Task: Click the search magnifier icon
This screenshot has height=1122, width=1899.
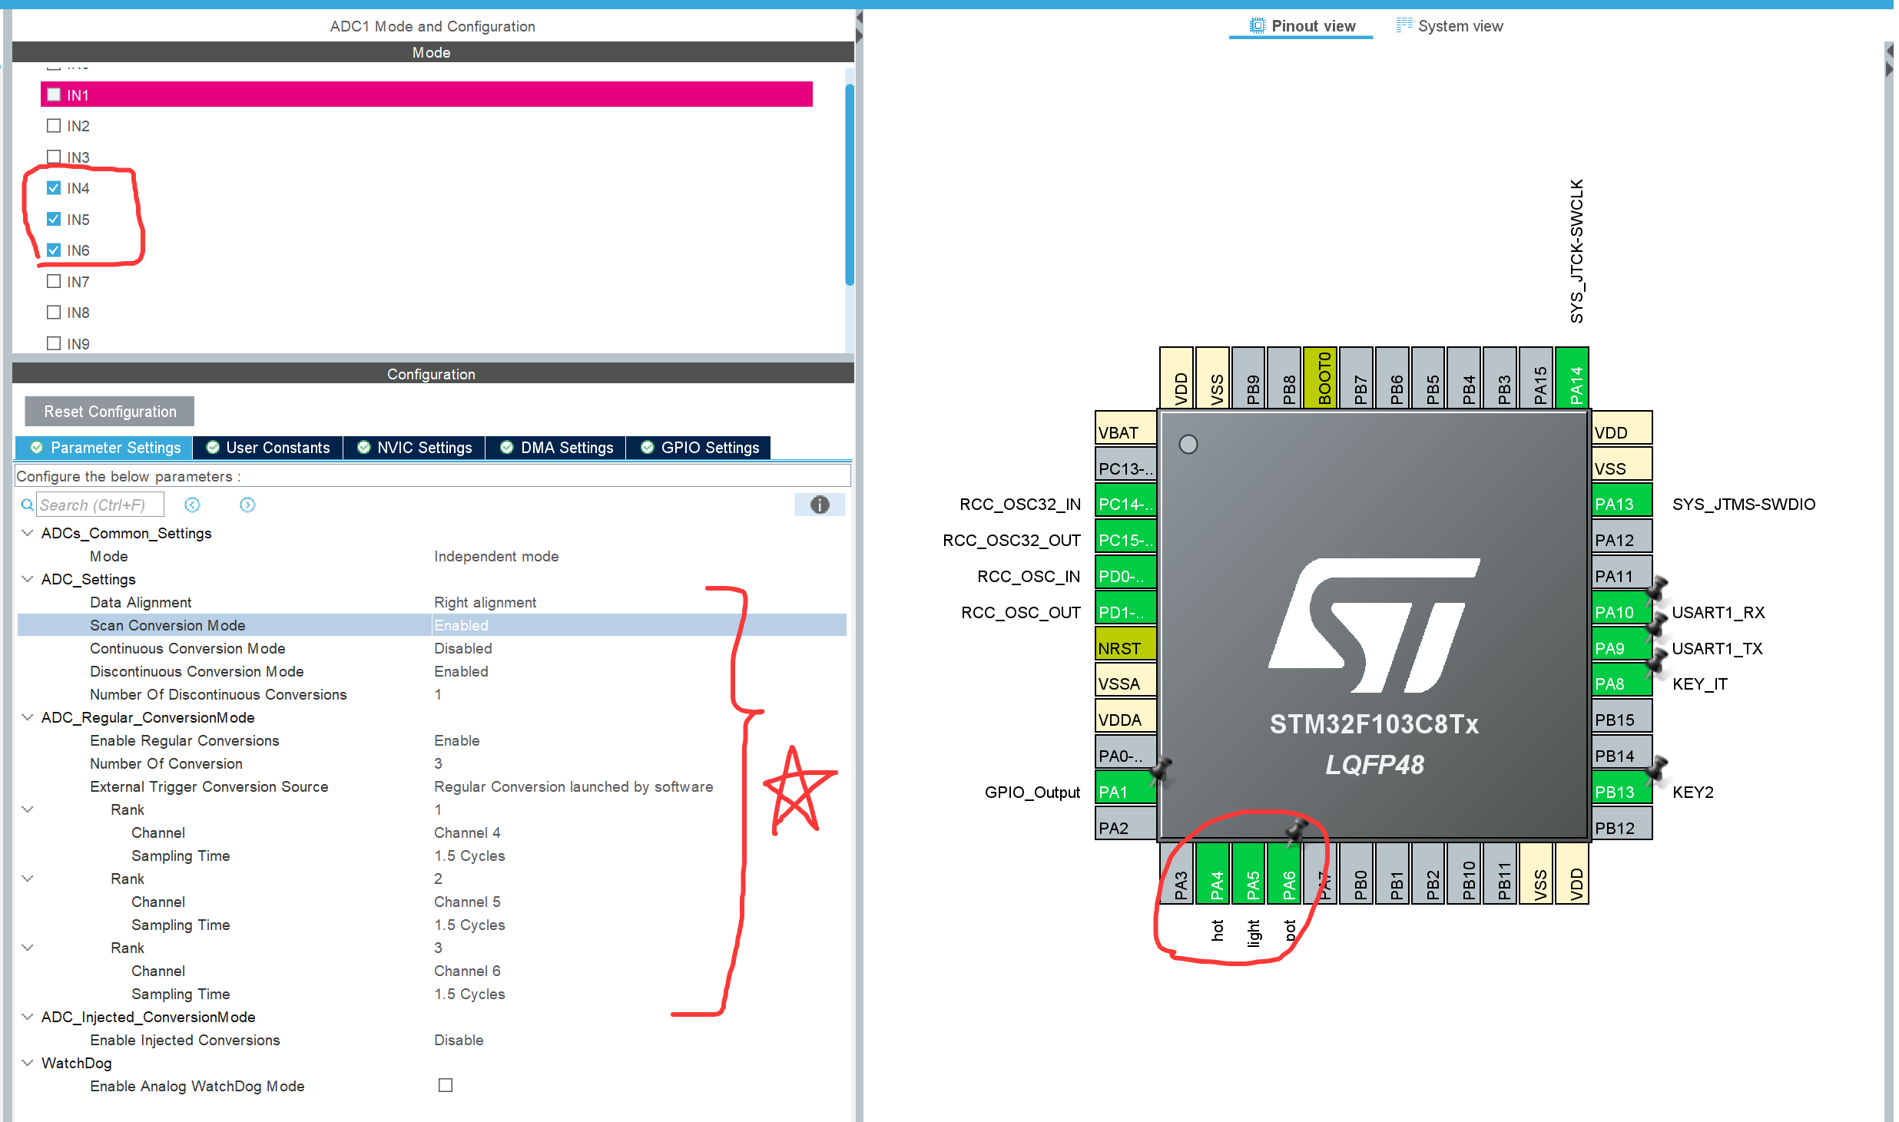Action: 27,505
